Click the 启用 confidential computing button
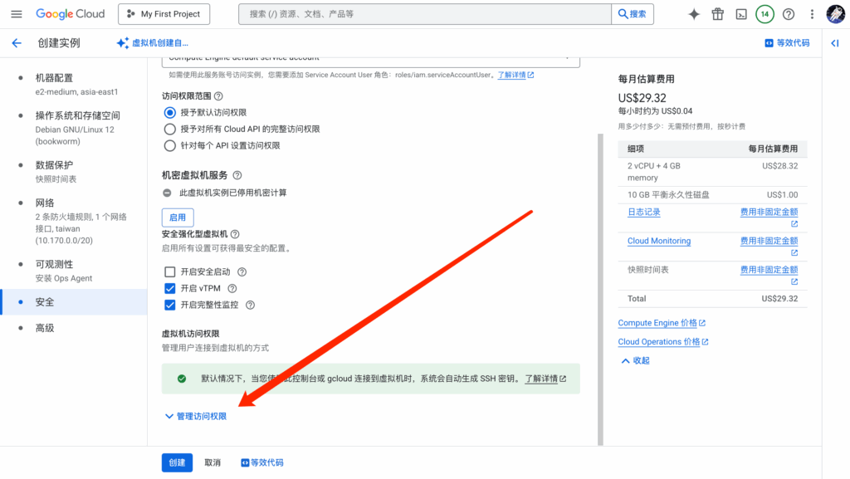 coord(178,218)
